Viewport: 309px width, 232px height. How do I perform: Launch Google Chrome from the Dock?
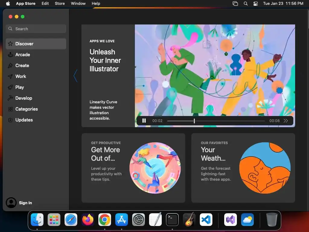[x=105, y=220]
